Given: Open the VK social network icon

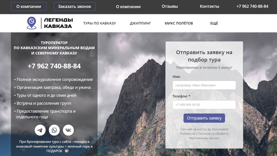Looking at the screenshot, I should [x=69, y=130].
